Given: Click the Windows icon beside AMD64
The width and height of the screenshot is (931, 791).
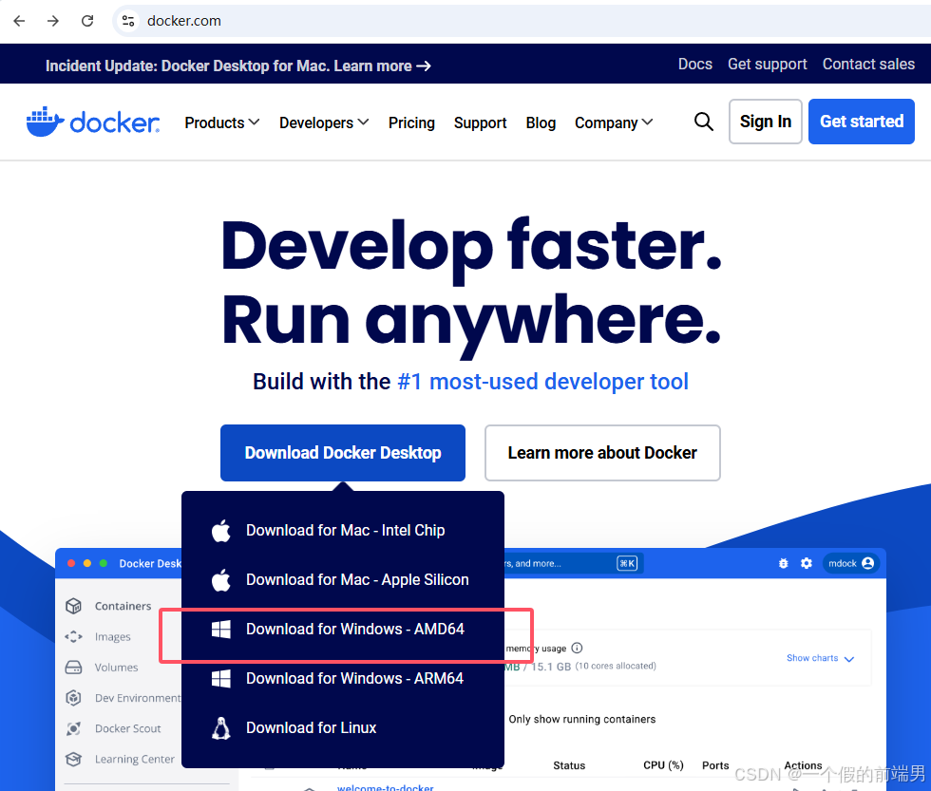Looking at the screenshot, I should click(220, 630).
